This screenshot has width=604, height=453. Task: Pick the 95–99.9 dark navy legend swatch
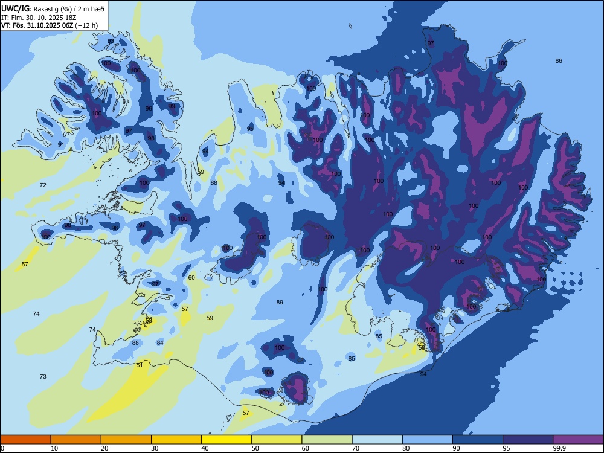tap(528, 440)
